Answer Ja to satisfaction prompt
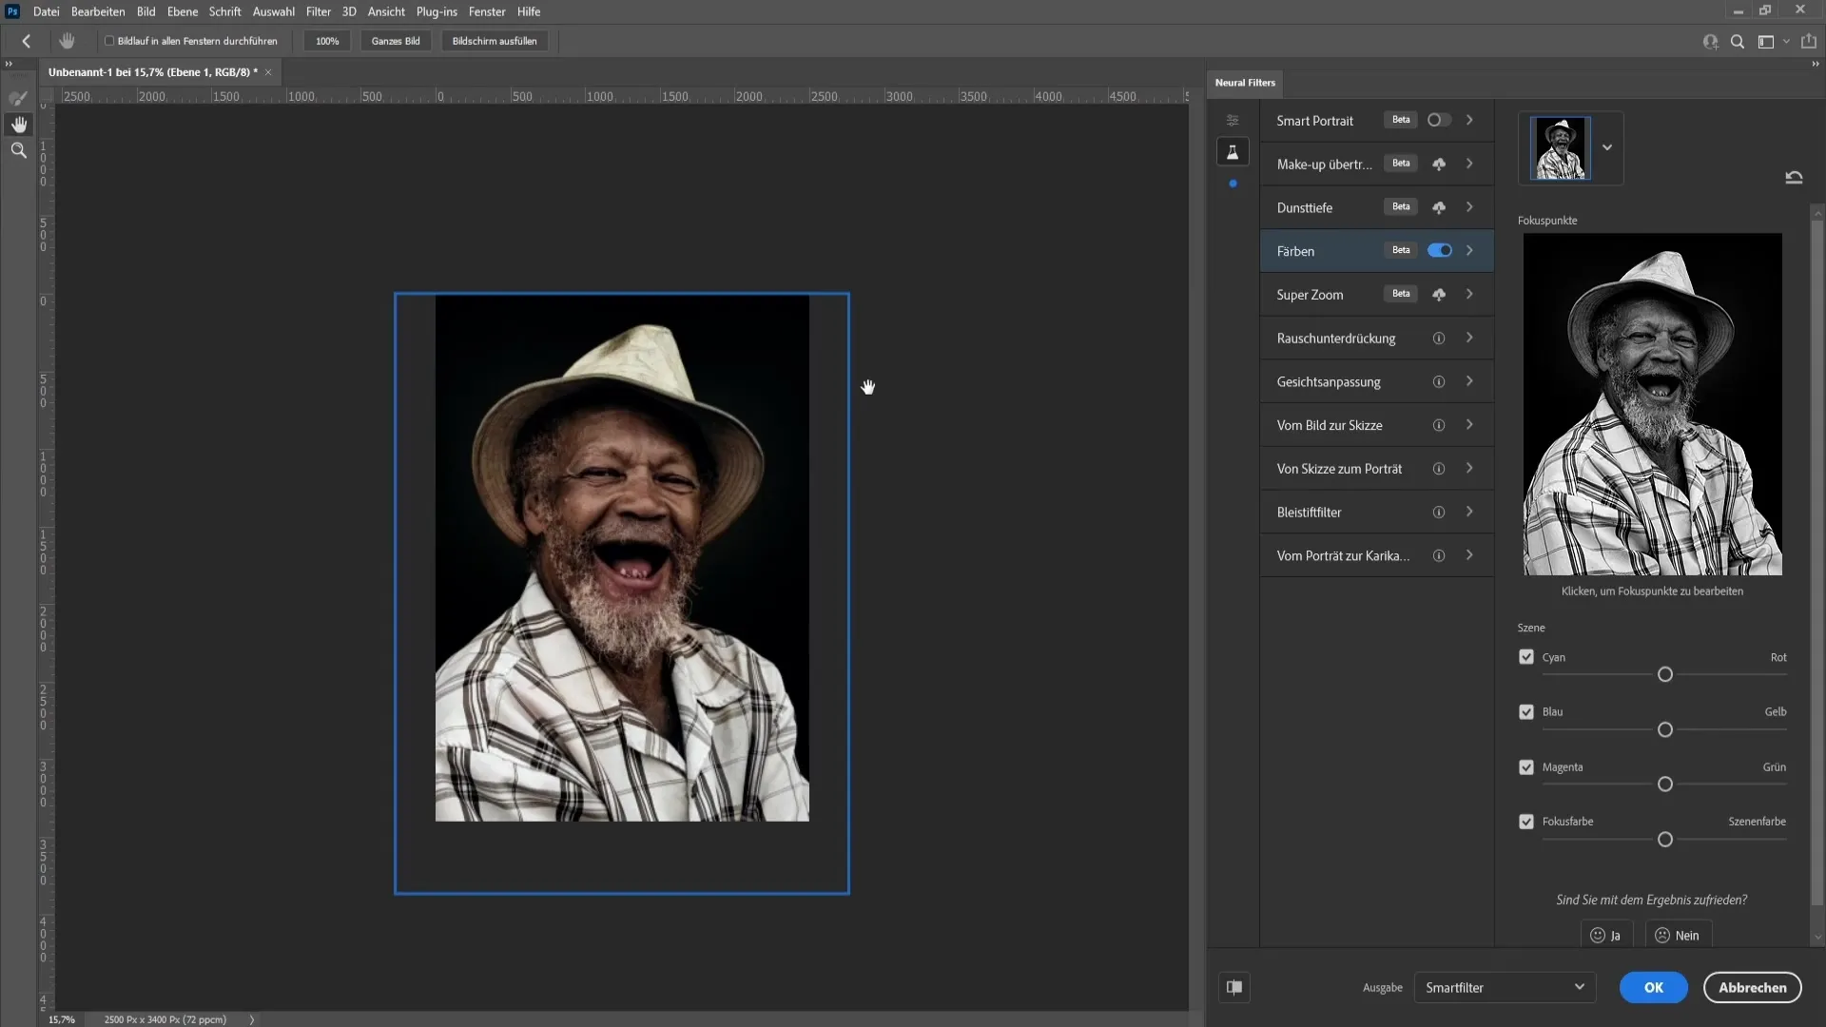Viewport: 1826px width, 1027px height. tap(1606, 936)
